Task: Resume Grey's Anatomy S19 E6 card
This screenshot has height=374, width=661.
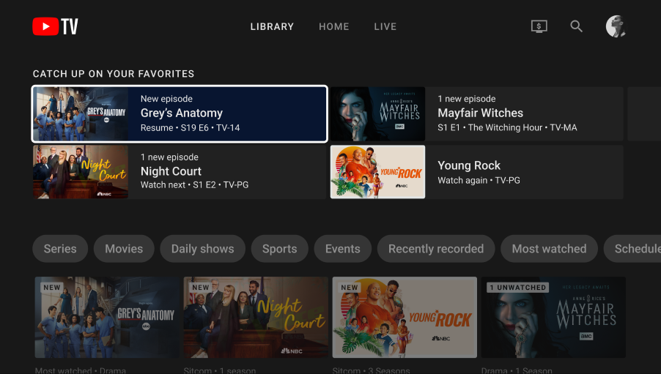Action: tap(180, 114)
